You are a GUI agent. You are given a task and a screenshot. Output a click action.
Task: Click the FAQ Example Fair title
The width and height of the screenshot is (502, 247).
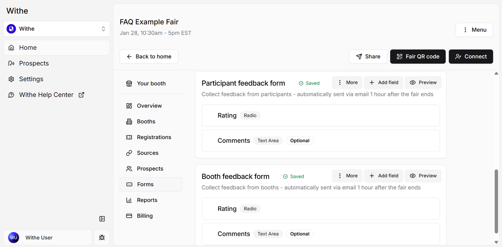149,22
